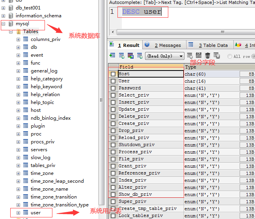Click the Create_tmp_table_priv field cell
Screen dimensions: 255x219
pyautogui.click(x=151, y=209)
